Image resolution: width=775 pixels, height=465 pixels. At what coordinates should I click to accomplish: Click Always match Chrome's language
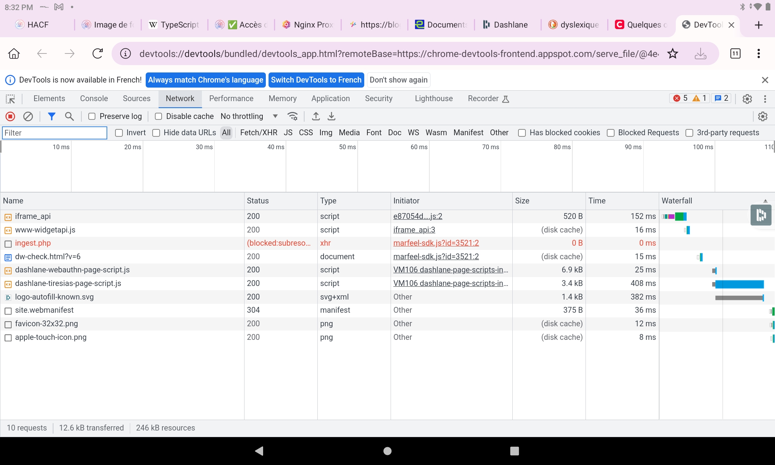(206, 80)
